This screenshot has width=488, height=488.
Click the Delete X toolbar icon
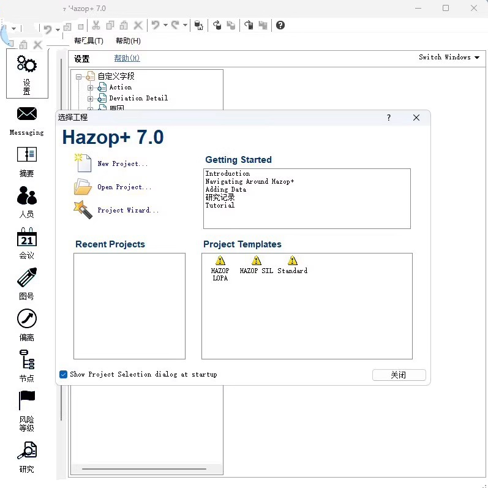138,25
